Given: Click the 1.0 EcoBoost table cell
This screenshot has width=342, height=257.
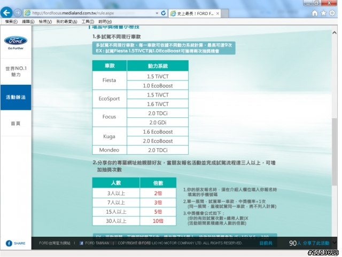Looking at the screenshot, I should click(158, 85).
